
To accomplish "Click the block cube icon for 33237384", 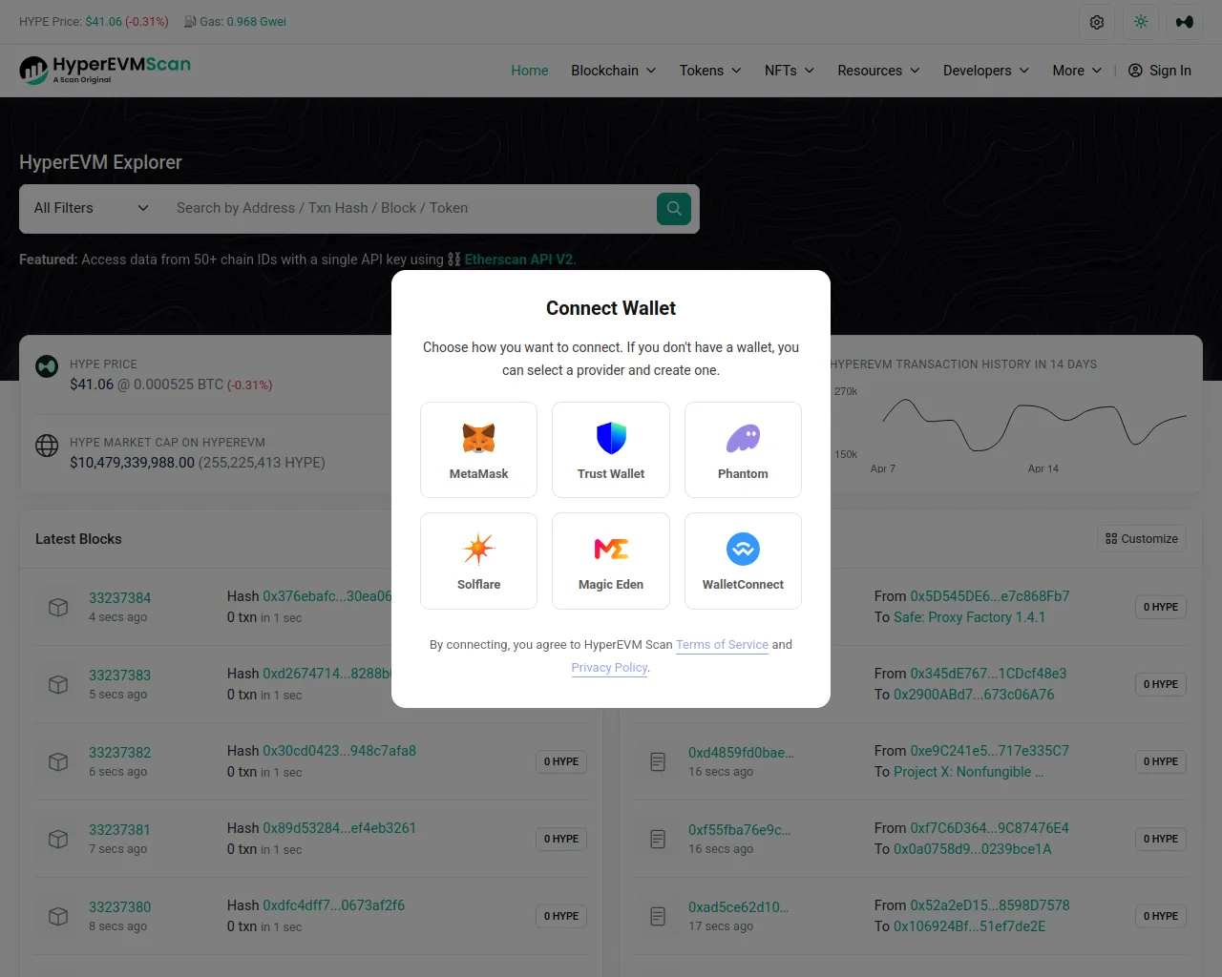I will pyautogui.click(x=58, y=607).
